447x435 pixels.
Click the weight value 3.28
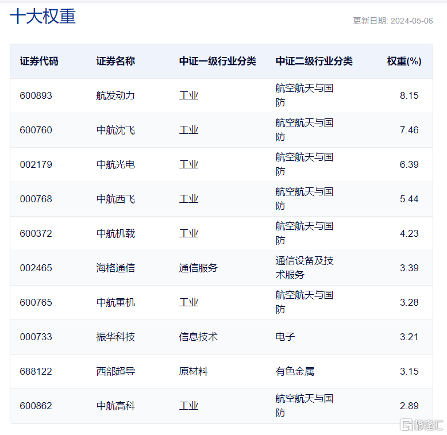coord(409,302)
